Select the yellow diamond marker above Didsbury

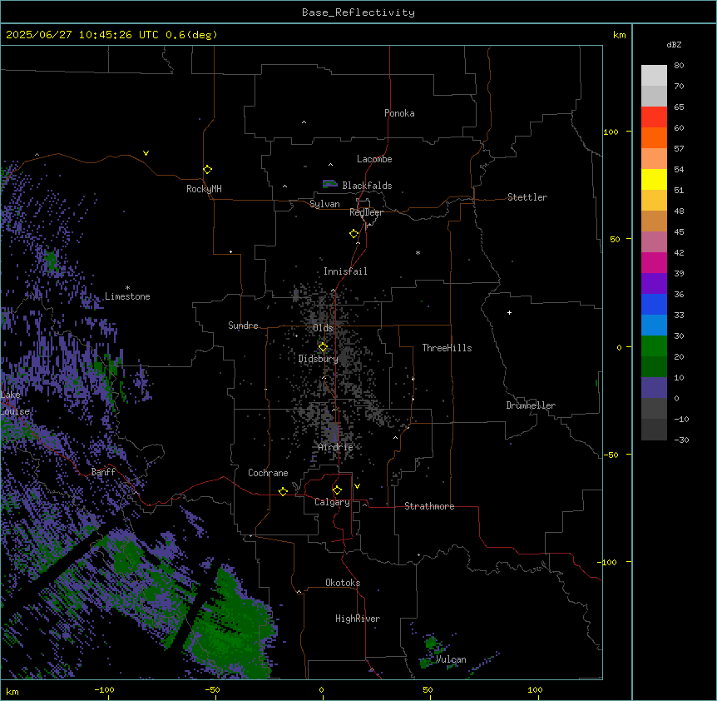[x=323, y=347]
